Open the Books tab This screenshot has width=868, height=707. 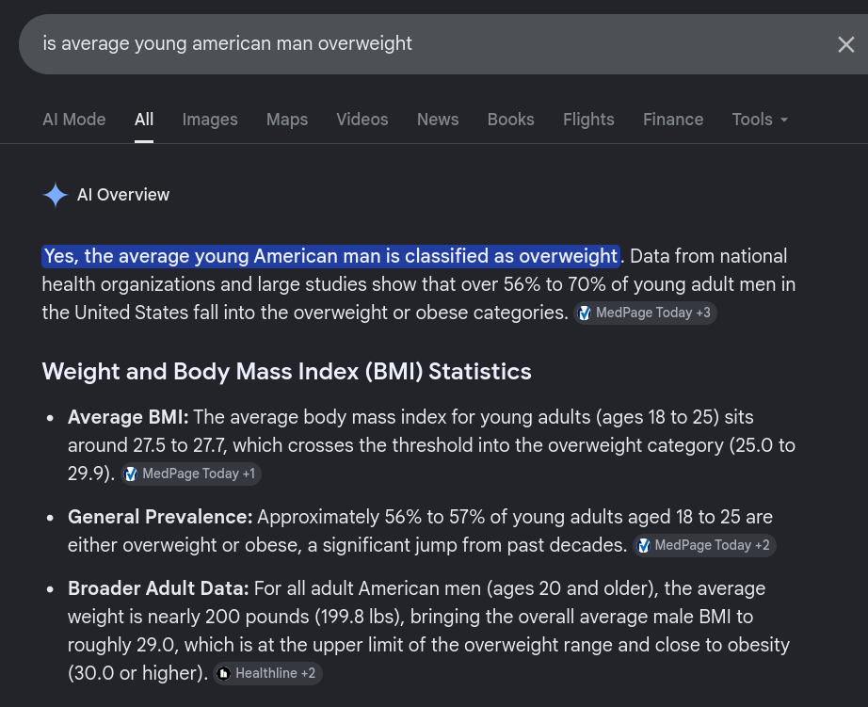[x=510, y=119]
